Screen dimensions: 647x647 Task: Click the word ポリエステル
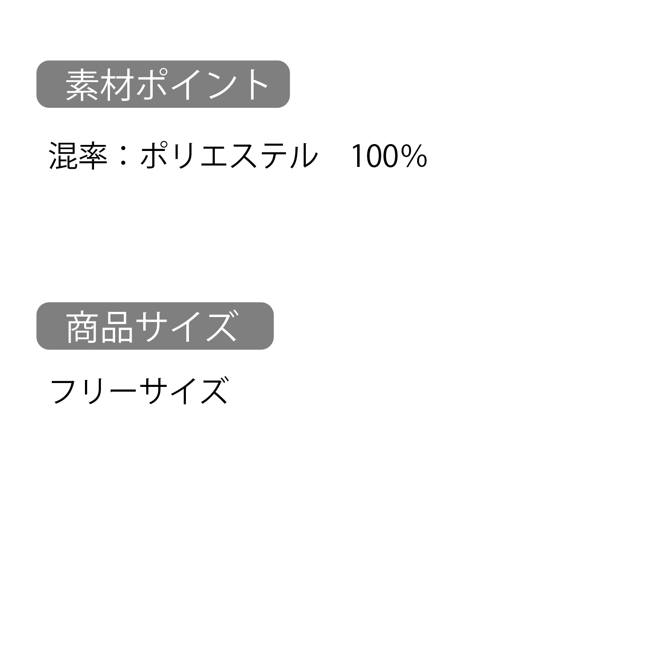pyautogui.click(x=229, y=156)
